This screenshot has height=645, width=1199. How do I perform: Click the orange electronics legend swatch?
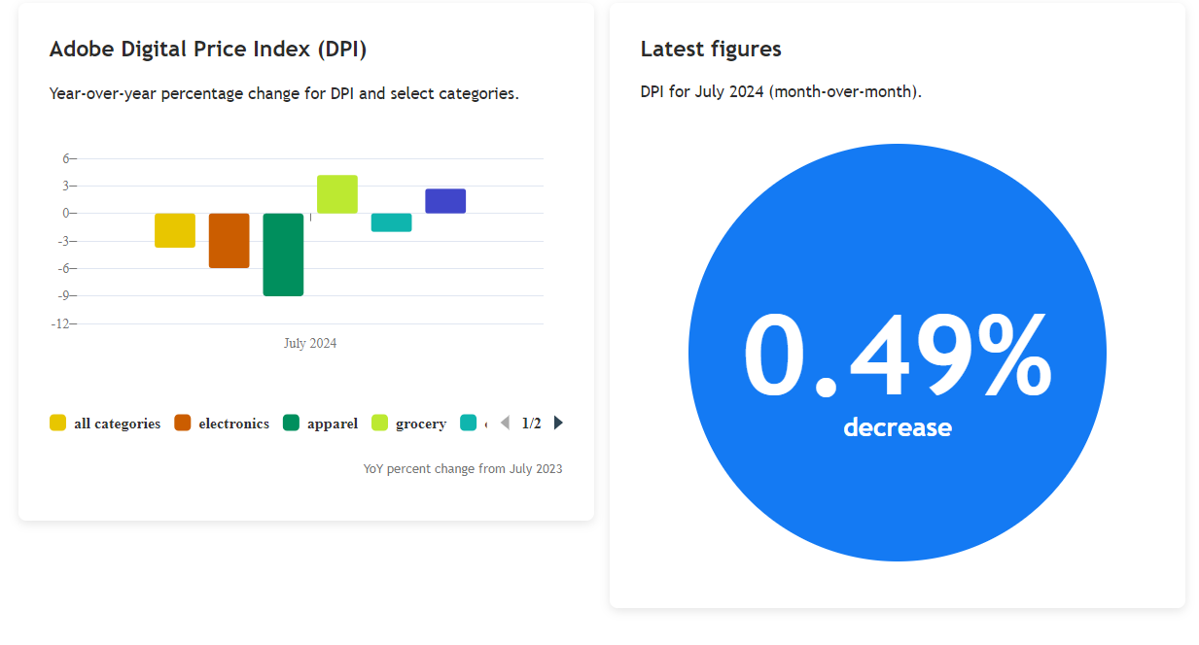click(183, 423)
